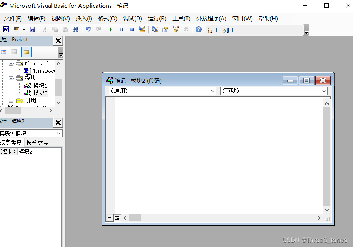Expand the 引用 folder node
353x247 pixels.
[x=11, y=101]
